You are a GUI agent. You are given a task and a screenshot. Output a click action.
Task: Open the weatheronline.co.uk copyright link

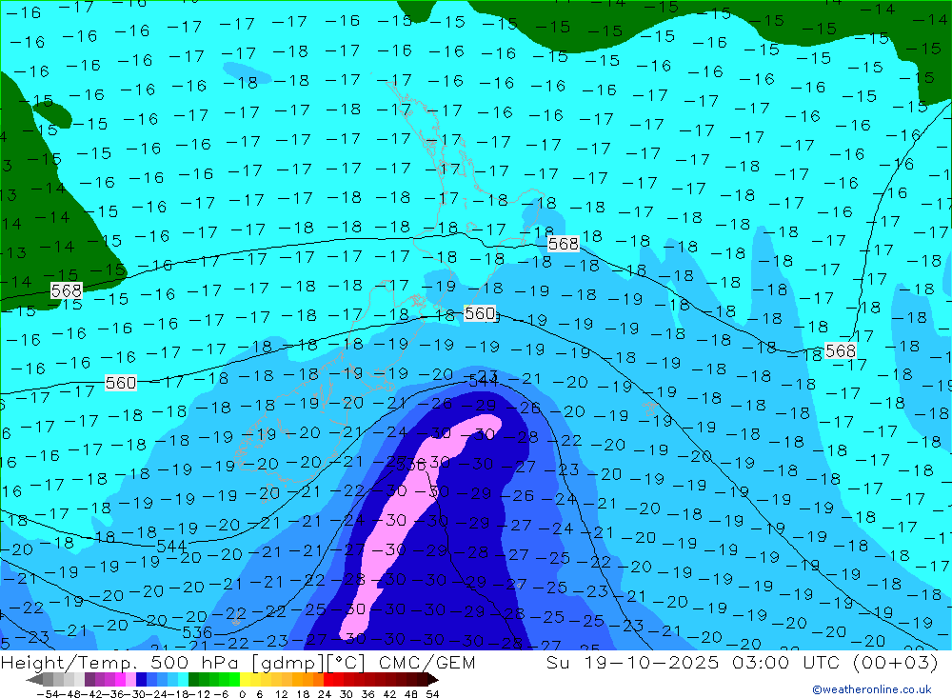[872, 689]
